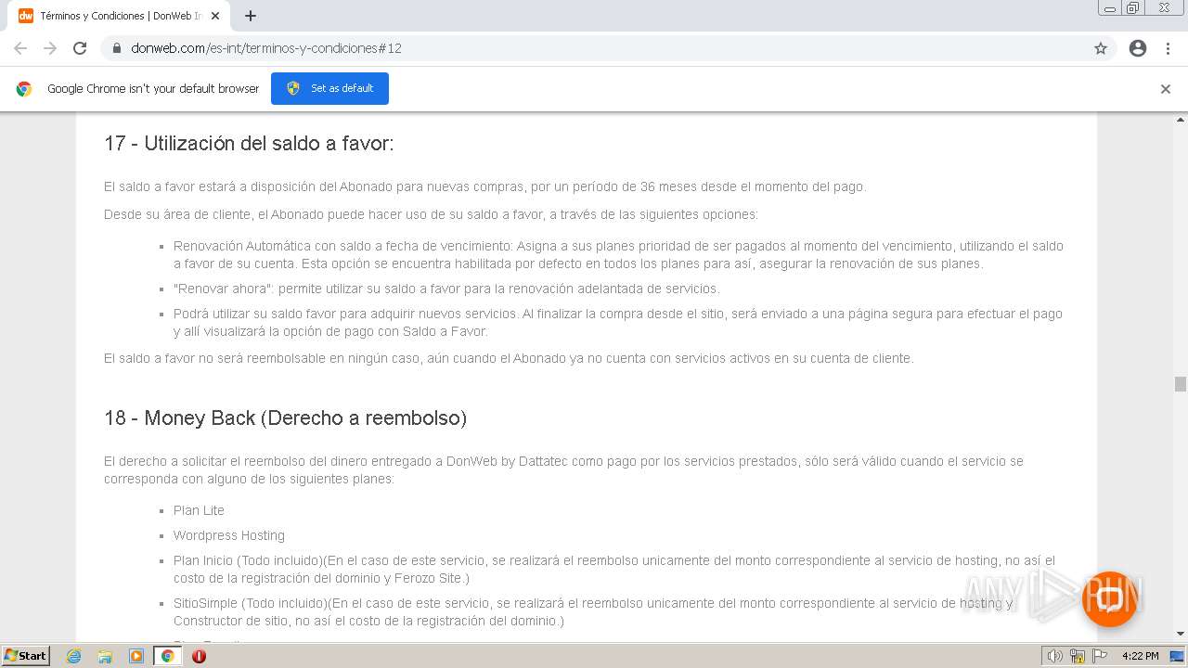Open the Windows Start menu
The image size is (1188, 668).
(26, 655)
